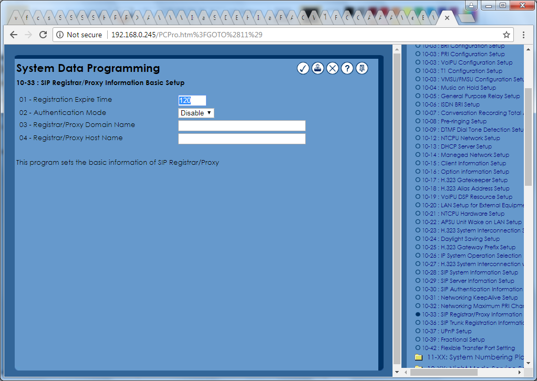Click the Registration Expire Time input field
537x381 pixels.
[191, 100]
